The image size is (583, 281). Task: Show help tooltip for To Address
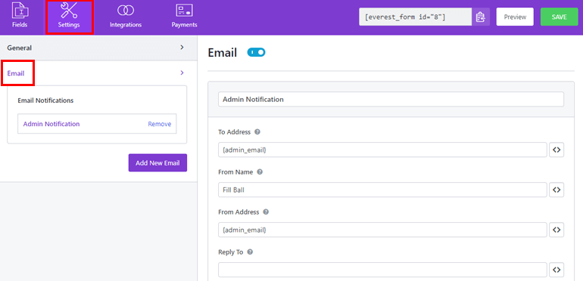[257, 131]
